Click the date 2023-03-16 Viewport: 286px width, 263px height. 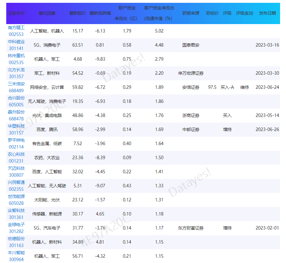point(267,45)
